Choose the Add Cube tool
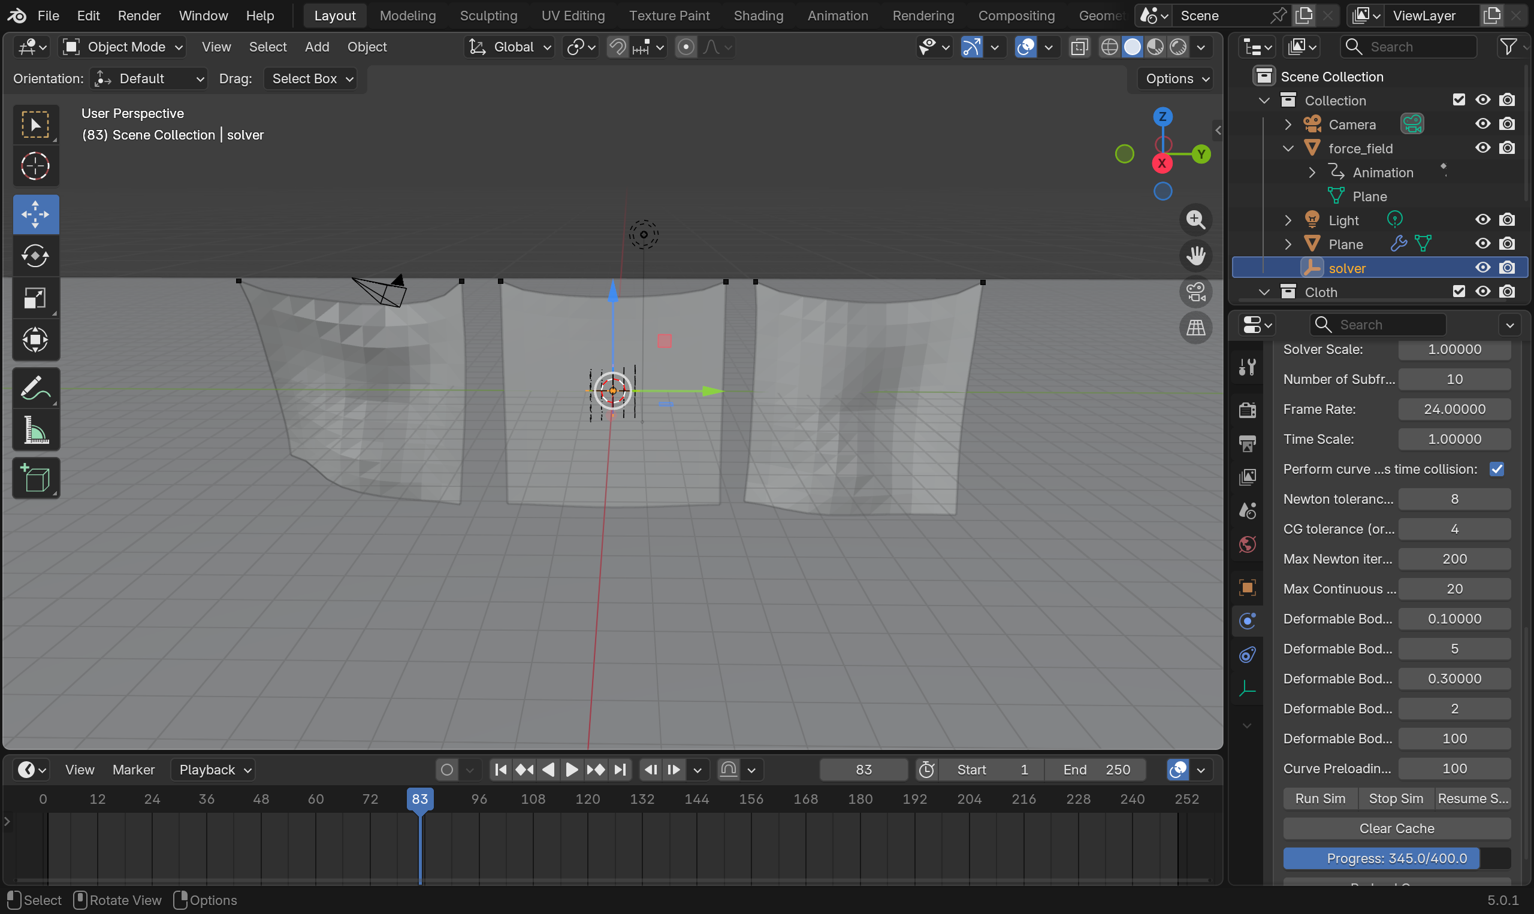Screen dimensions: 1534x914 [35, 478]
